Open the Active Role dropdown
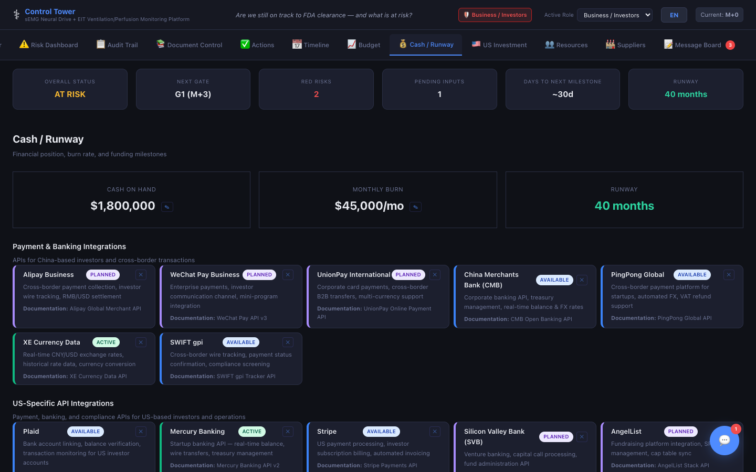Viewport: 756px width, 472px height. [x=614, y=15]
